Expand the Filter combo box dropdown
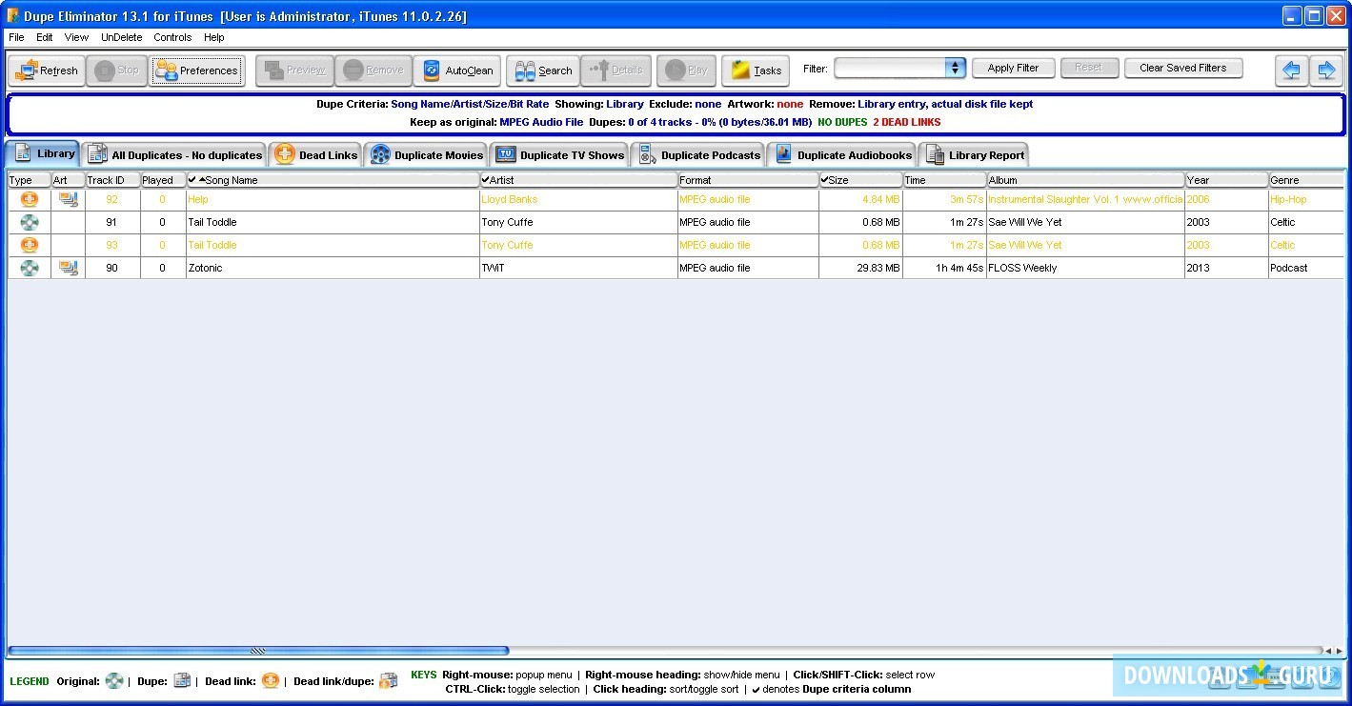The image size is (1352, 706). coord(955,68)
